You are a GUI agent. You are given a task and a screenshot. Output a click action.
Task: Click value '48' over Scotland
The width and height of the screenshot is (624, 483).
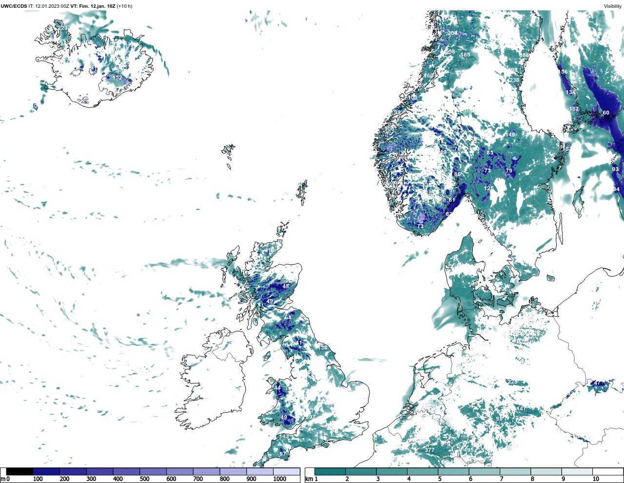286,286
